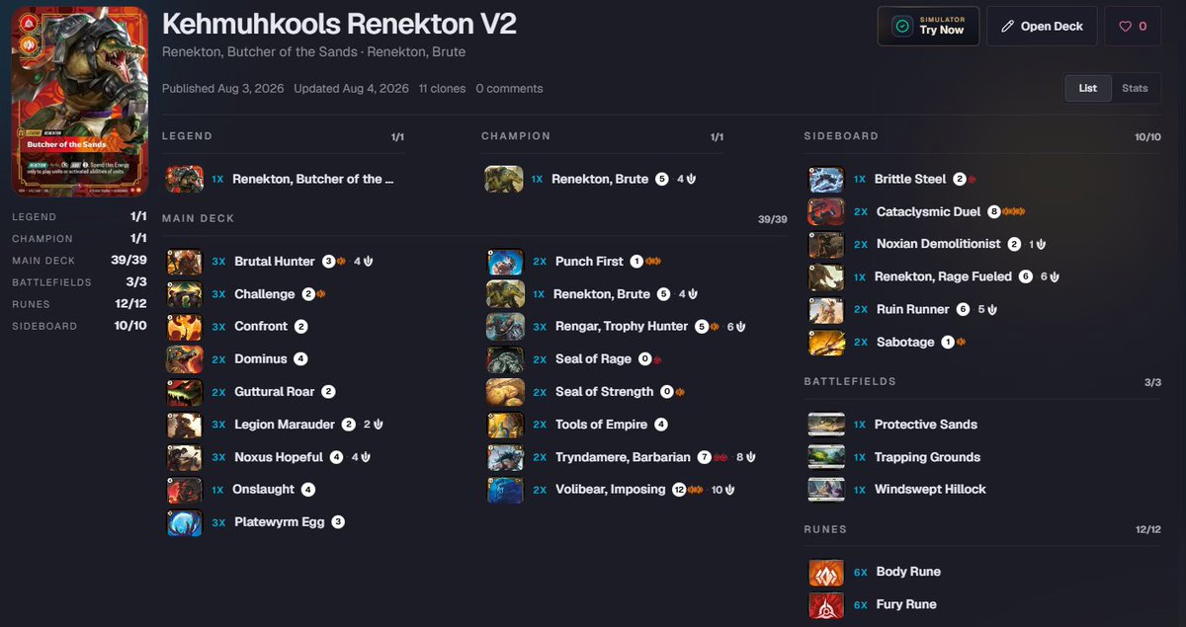Click the Protective Sands battlefield thumbnail
Image resolution: width=1186 pixels, height=627 pixels.
coord(826,425)
